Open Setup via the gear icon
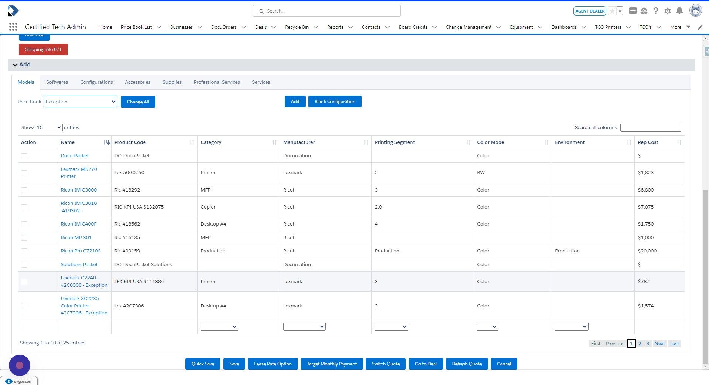Image resolution: width=709 pixels, height=385 pixels. point(667,11)
